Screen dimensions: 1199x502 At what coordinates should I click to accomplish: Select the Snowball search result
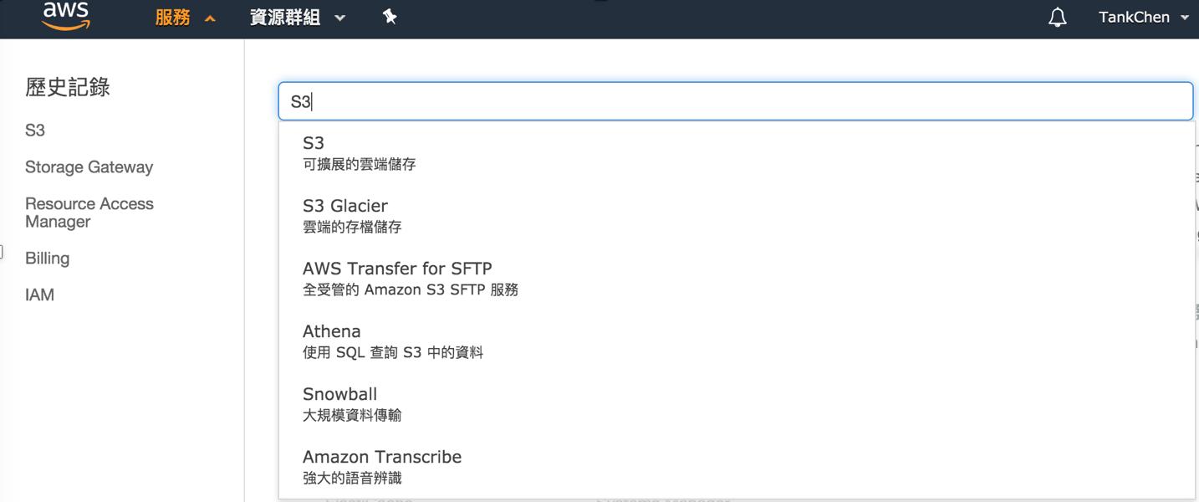(736, 404)
